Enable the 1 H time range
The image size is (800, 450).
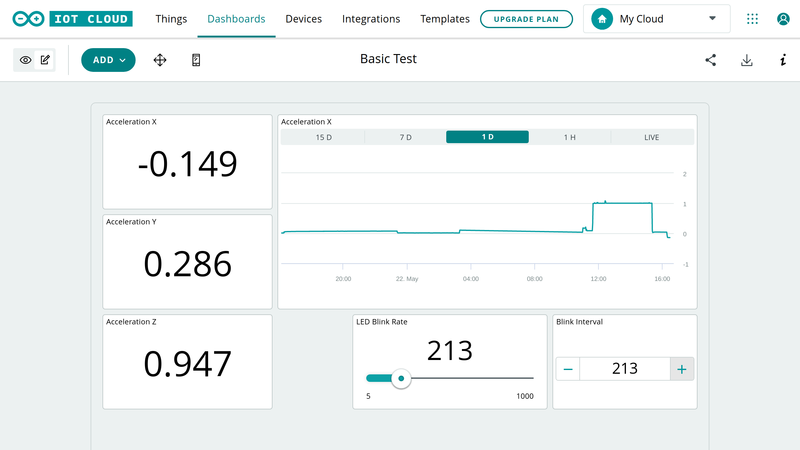tap(569, 137)
